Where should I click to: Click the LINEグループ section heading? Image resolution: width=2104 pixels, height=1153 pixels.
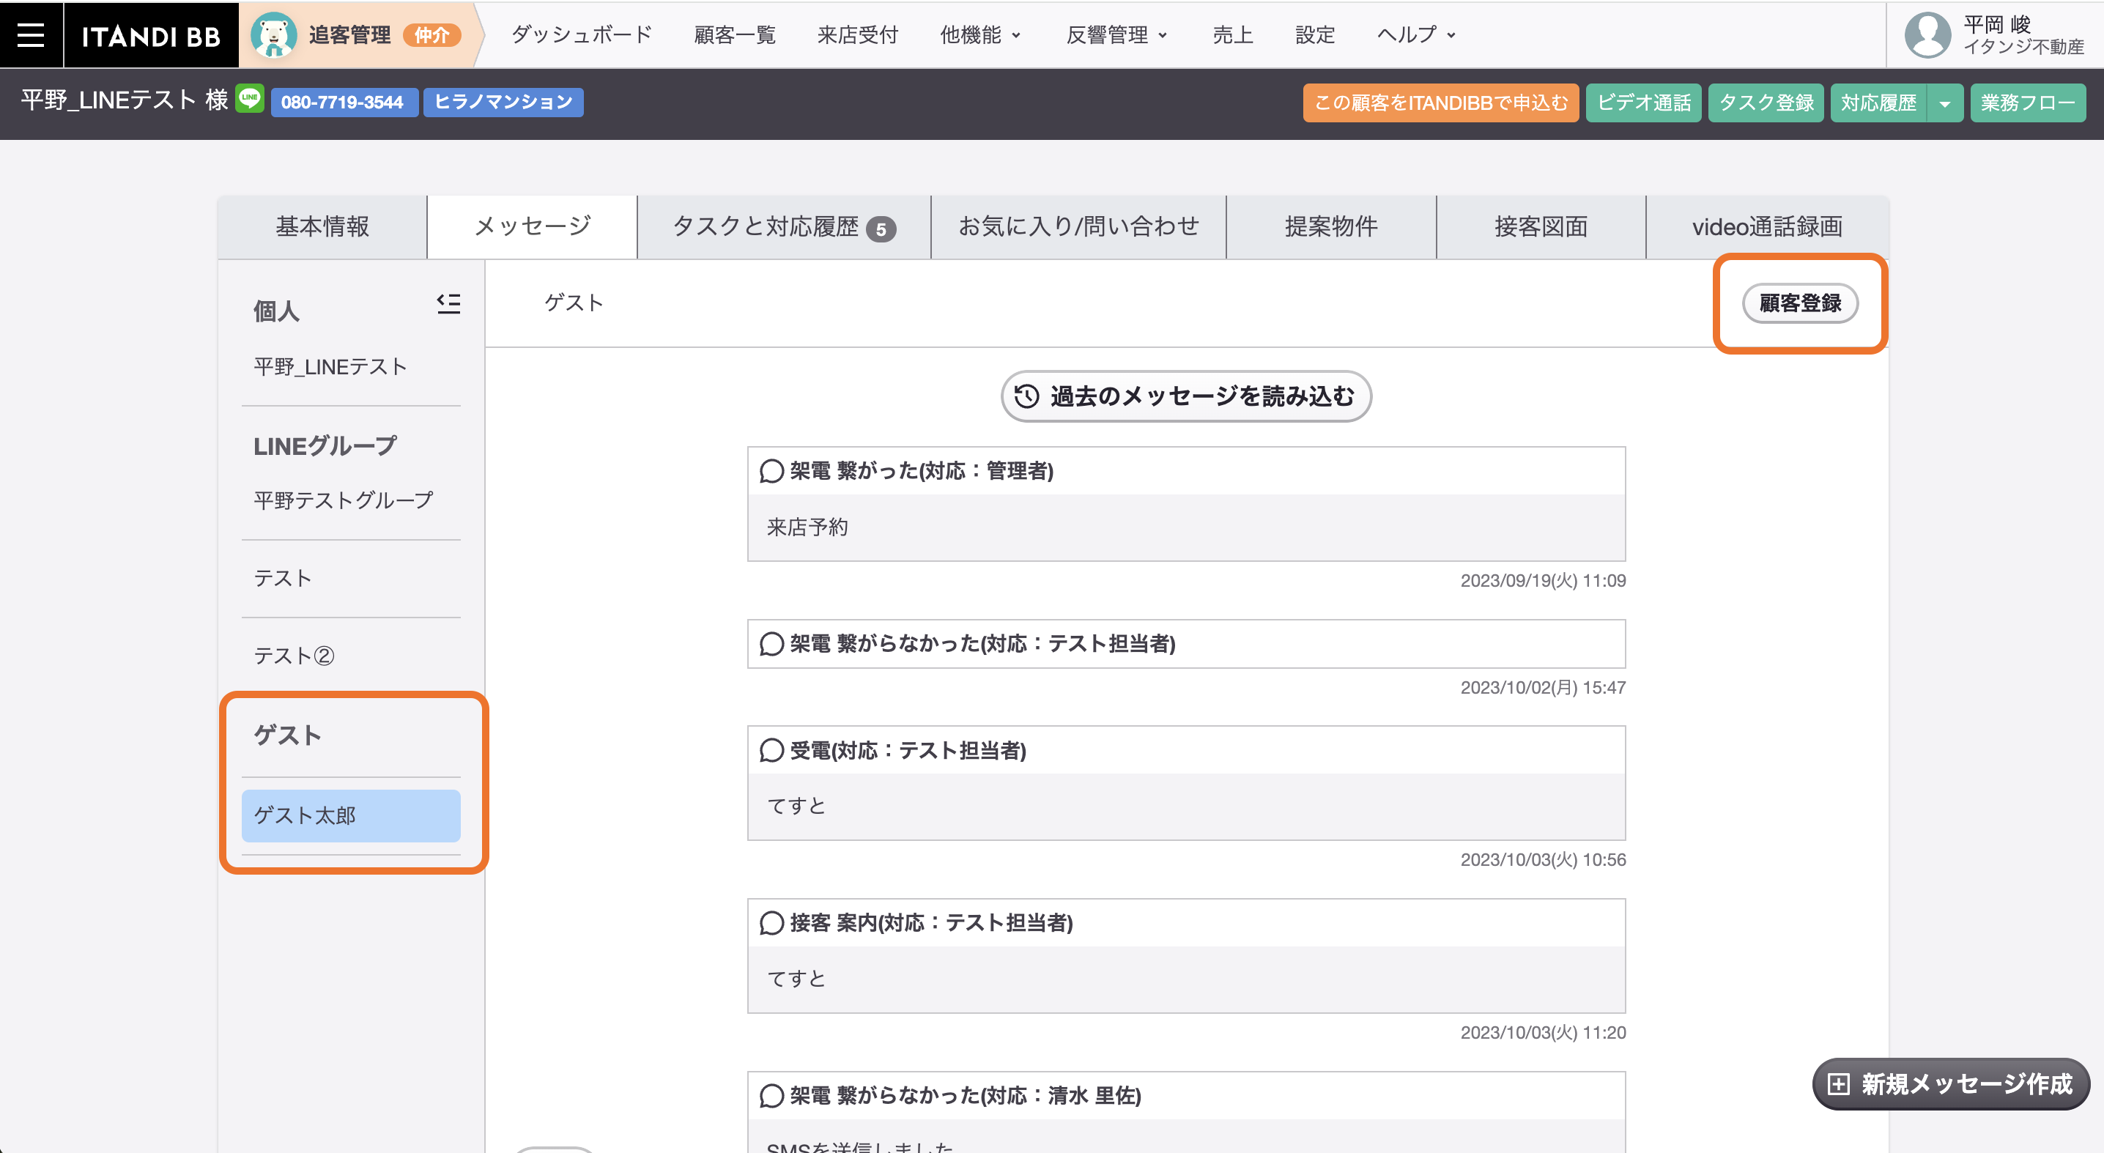(x=325, y=447)
